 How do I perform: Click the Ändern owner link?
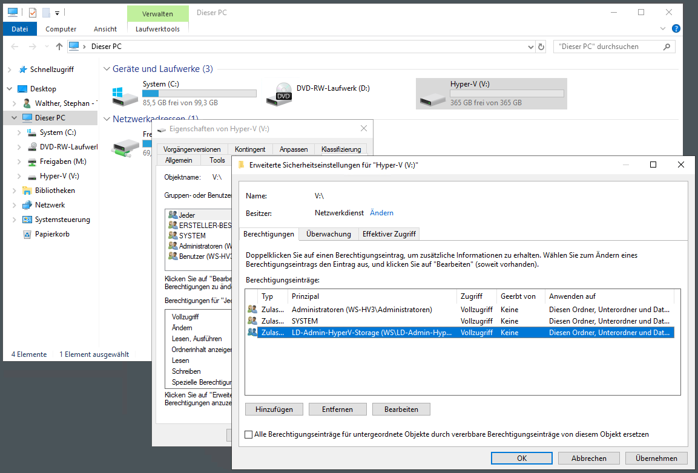click(x=381, y=213)
